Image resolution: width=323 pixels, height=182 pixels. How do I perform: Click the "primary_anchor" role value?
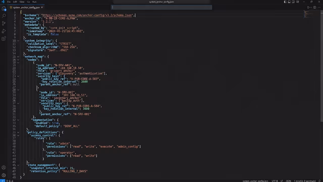click(x=62, y=71)
